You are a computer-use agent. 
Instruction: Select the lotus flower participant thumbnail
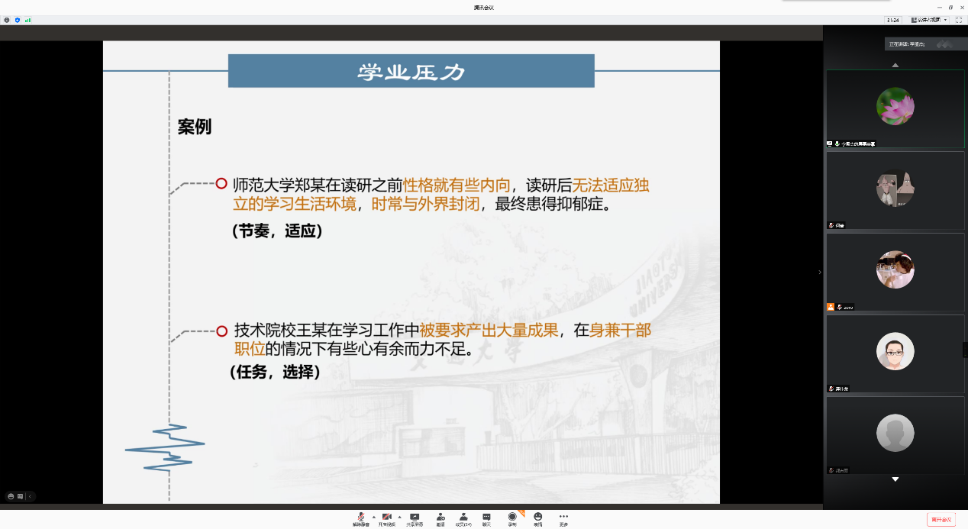click(x=895, y=106)
